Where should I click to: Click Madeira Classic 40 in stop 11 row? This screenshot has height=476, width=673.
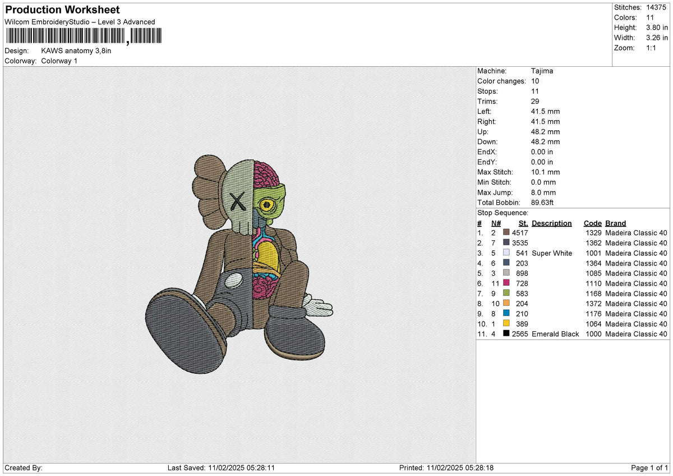click(x=637, y=334)
